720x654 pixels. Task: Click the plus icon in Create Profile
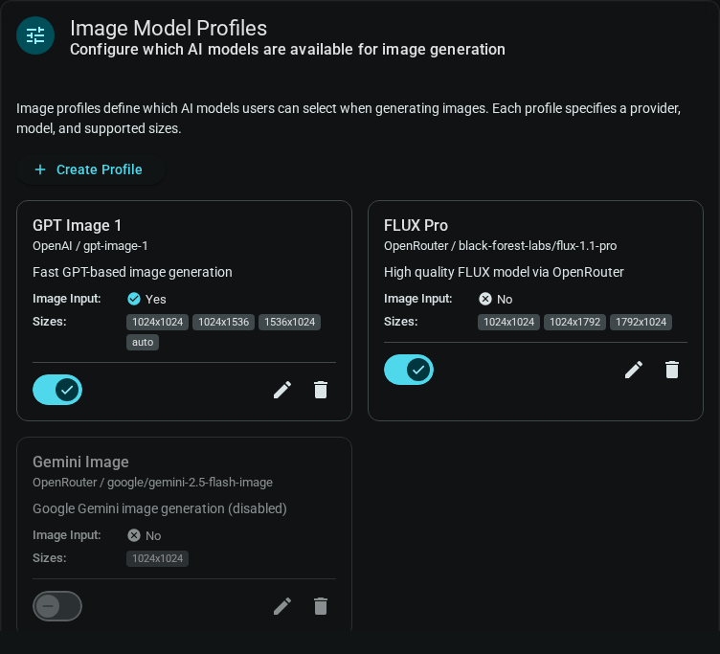pyautogui.click(x=40, y=169)
